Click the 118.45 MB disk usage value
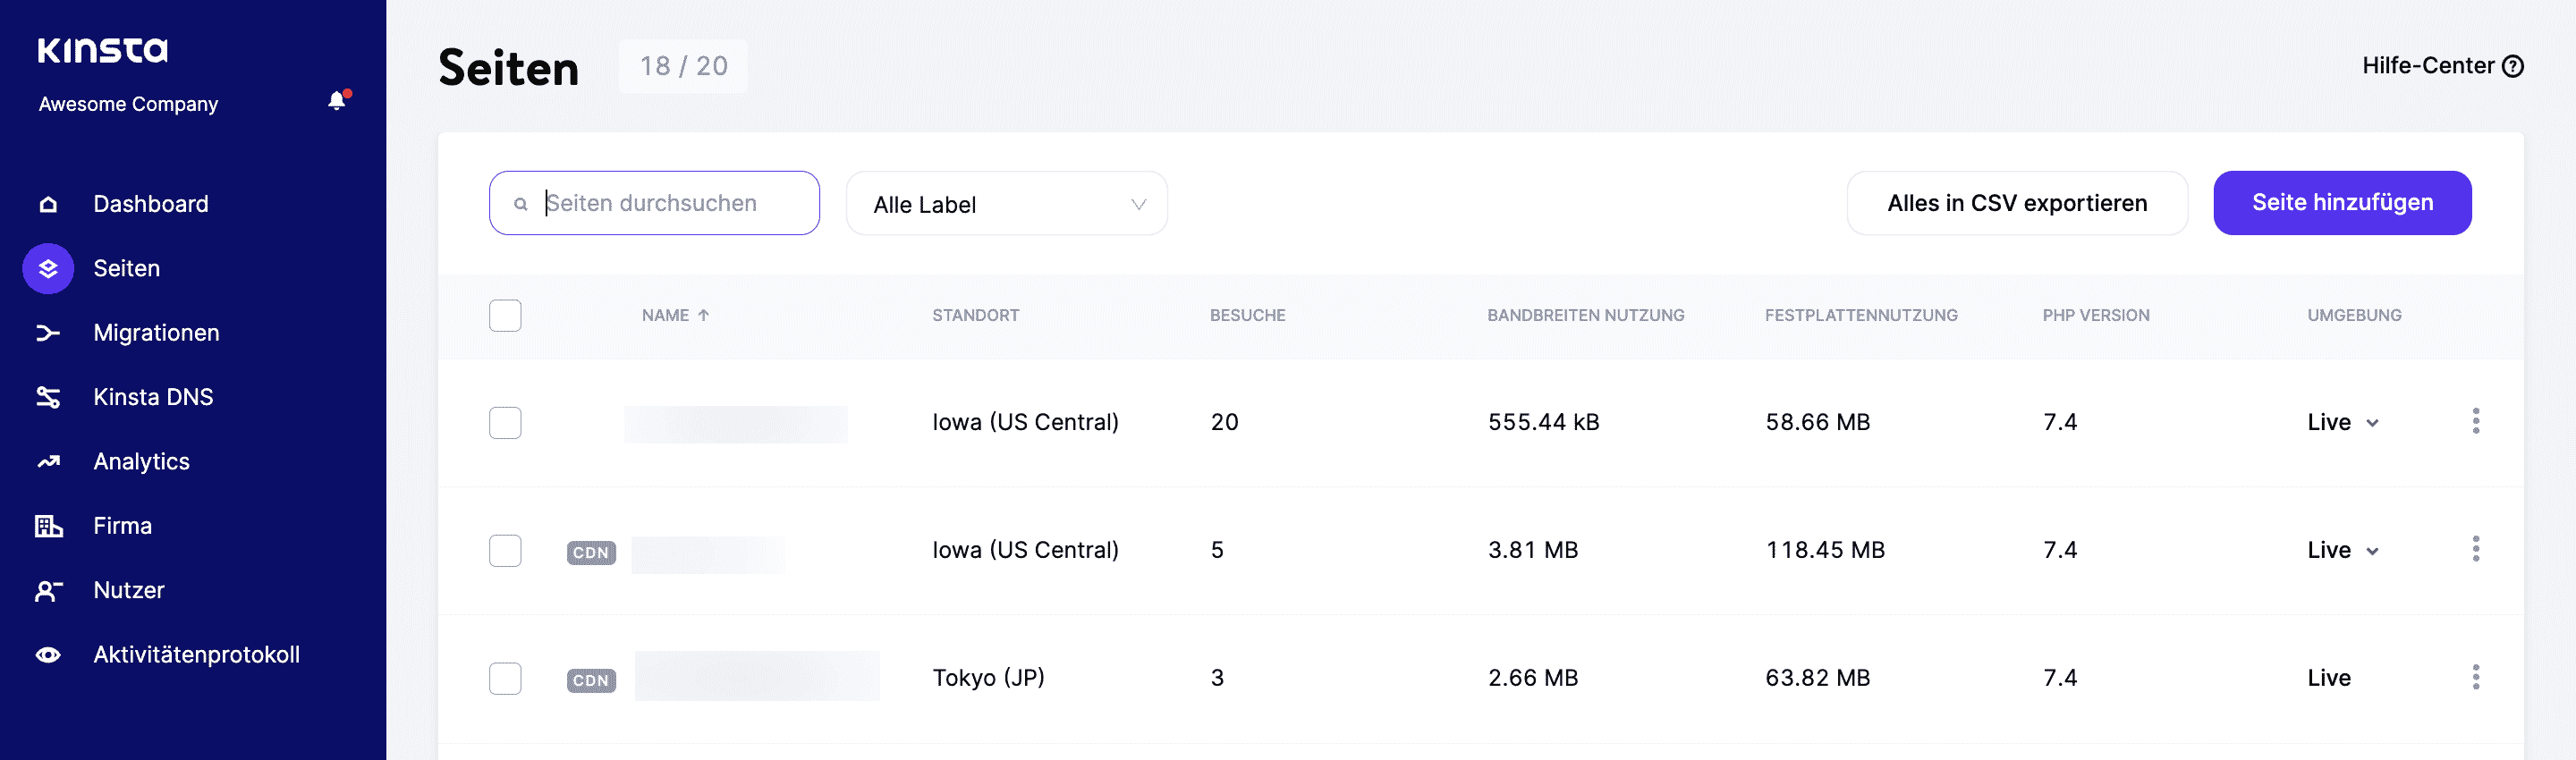The image size is (2576, 760). [x=1824, y=550]
